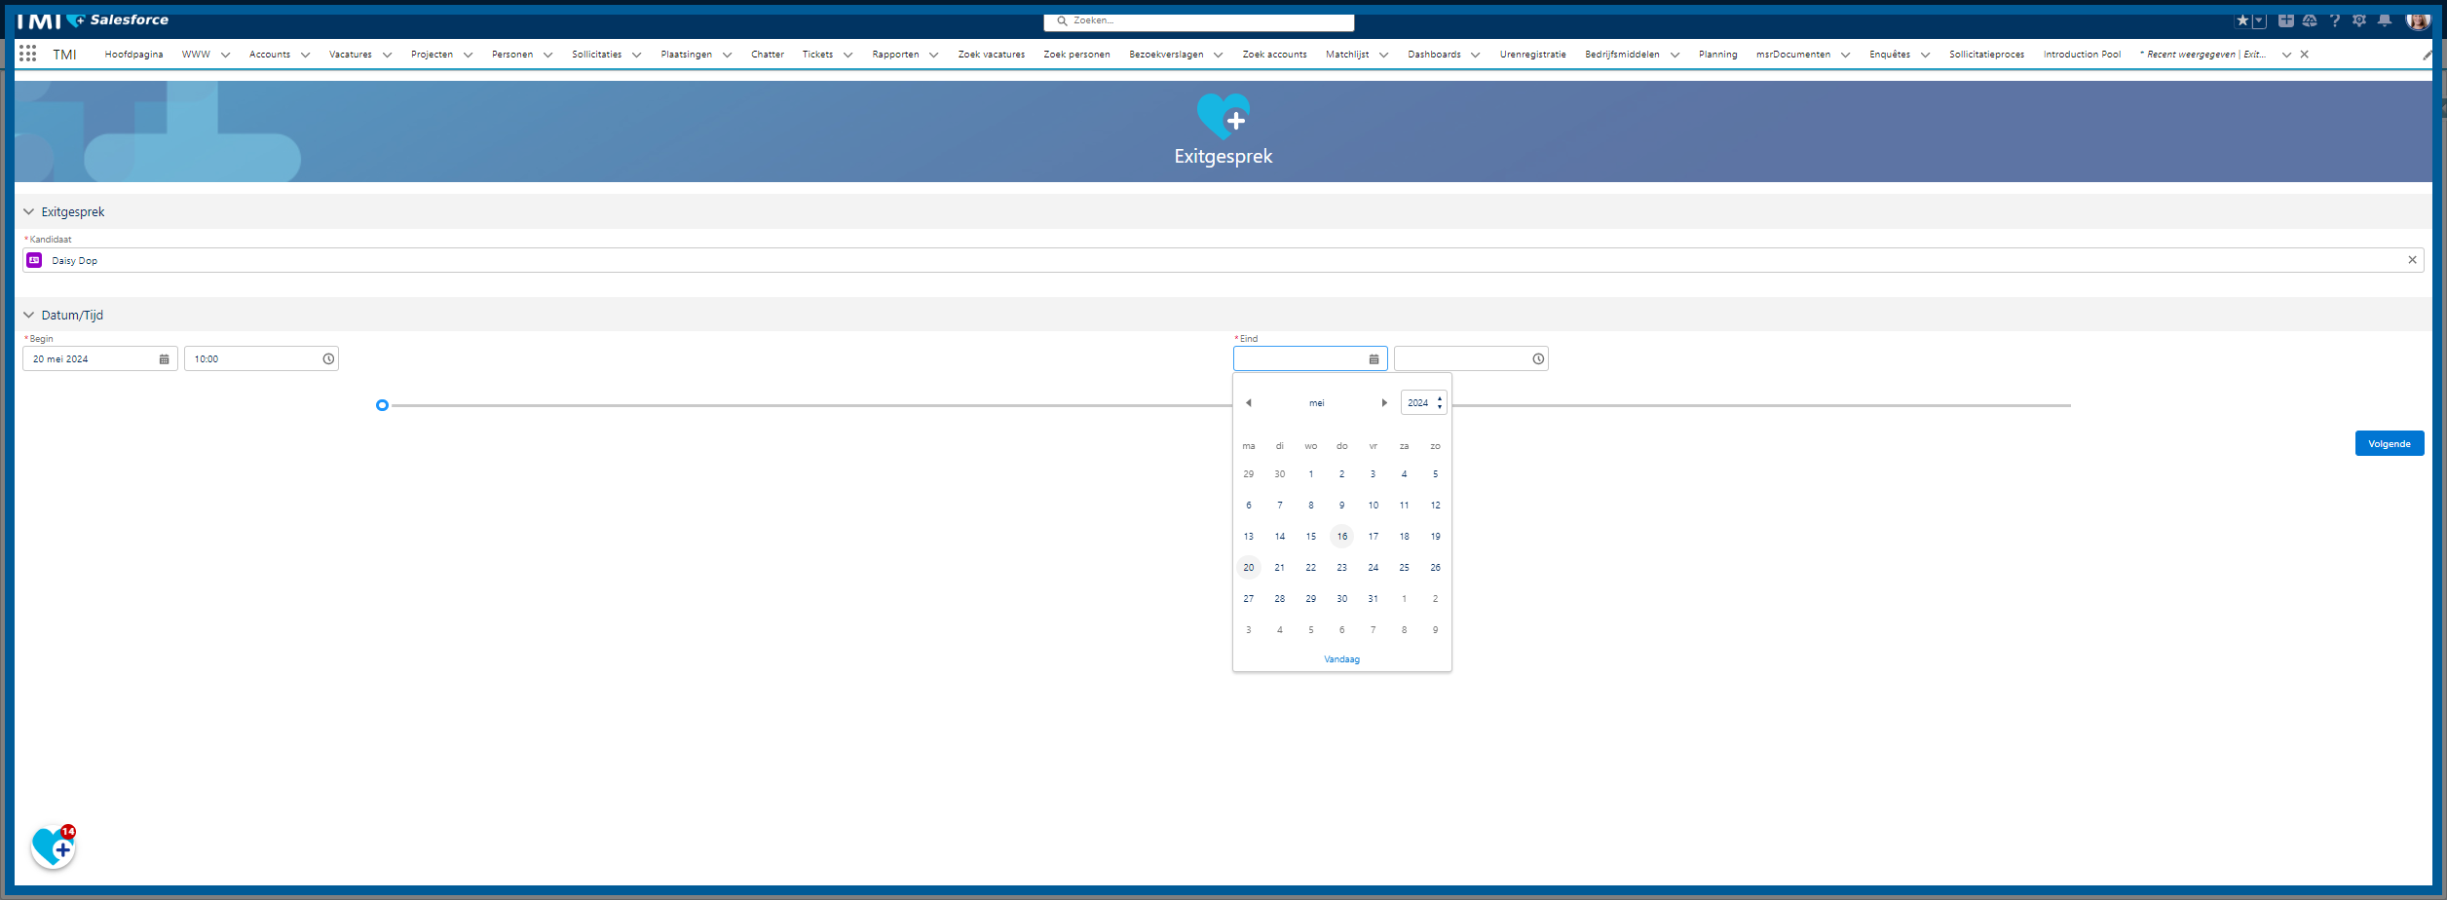Click the favorites star icon
This screenshot has height=900, width=2447.
point(2242,20)
